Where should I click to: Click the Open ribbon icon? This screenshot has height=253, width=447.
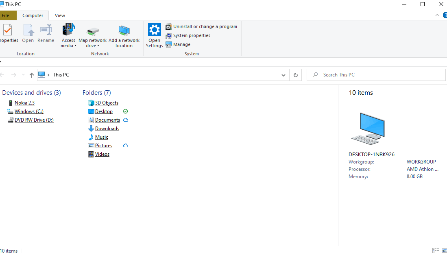[x=28, y=30]
